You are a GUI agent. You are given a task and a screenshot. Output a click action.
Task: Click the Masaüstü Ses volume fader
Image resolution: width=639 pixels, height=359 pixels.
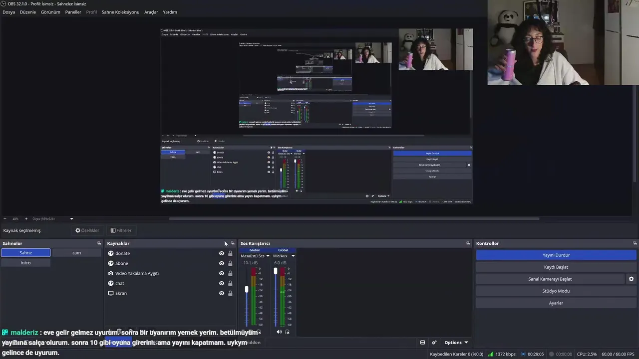click(246, 289)
